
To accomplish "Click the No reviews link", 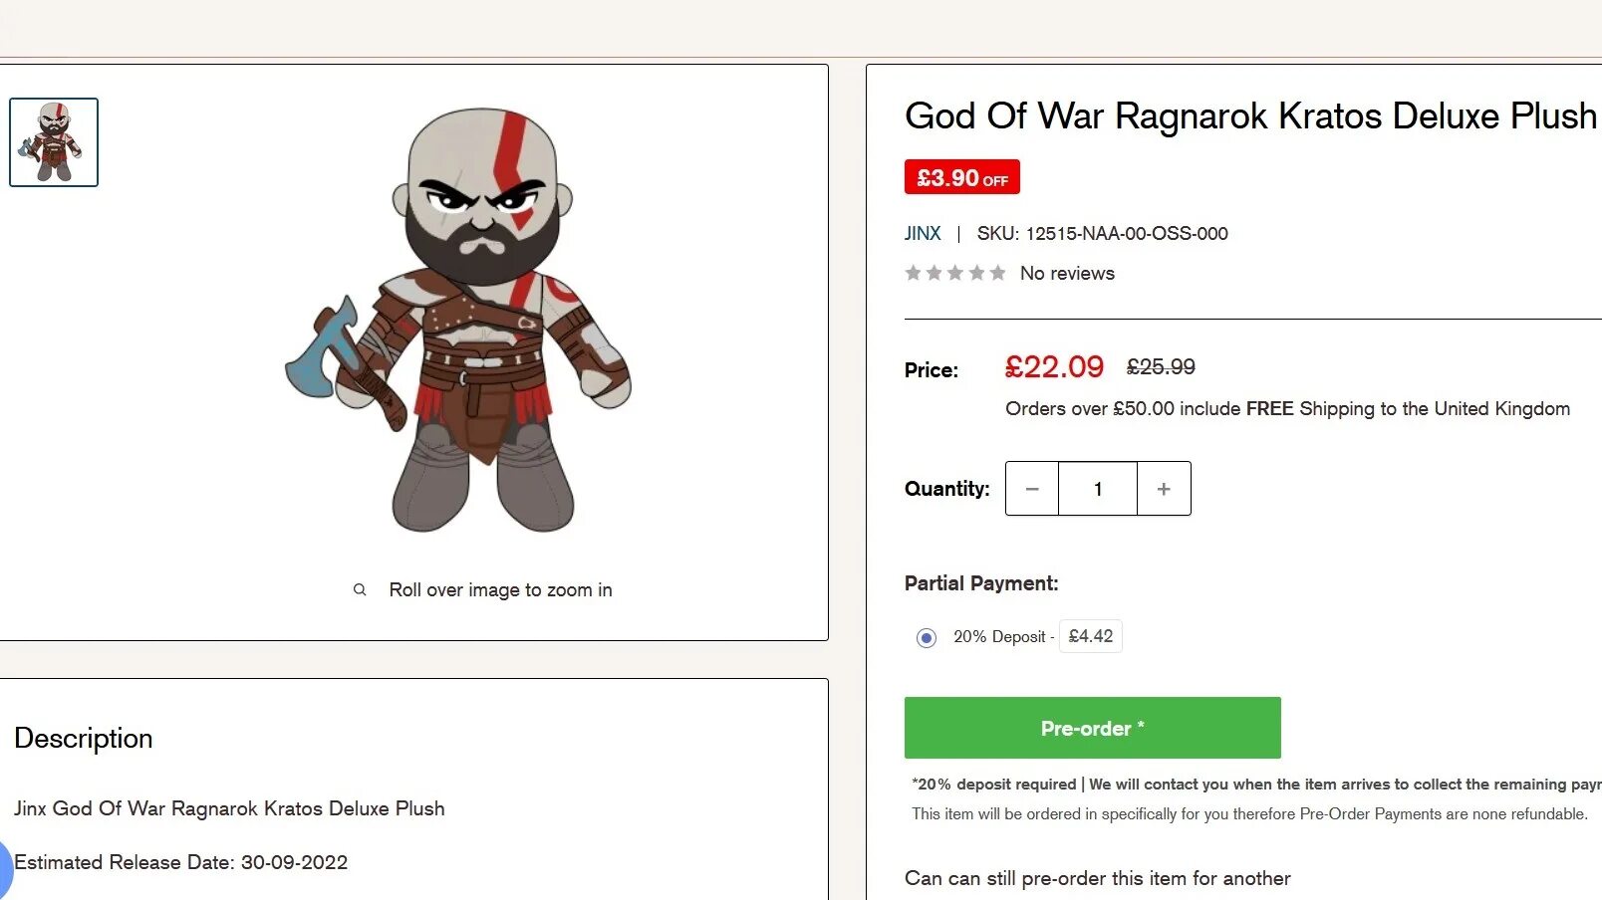I will [1067, 273].
